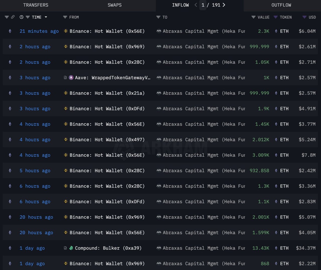The width and height of the screenshot is (321, 270).
Task: Select the INFLOW tab
Action: (180, 5)
